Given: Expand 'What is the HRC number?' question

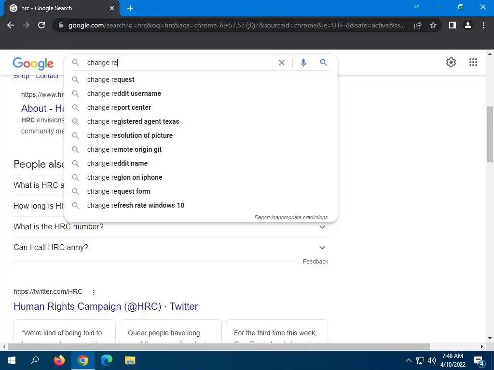Looking at the screenshot, I should [170, 227].
